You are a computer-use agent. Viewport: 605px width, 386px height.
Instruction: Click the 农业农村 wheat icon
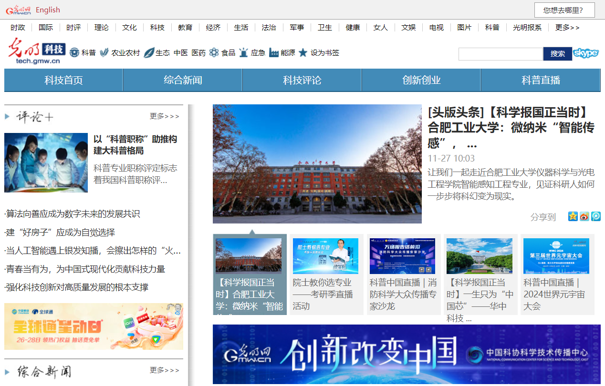104,52
